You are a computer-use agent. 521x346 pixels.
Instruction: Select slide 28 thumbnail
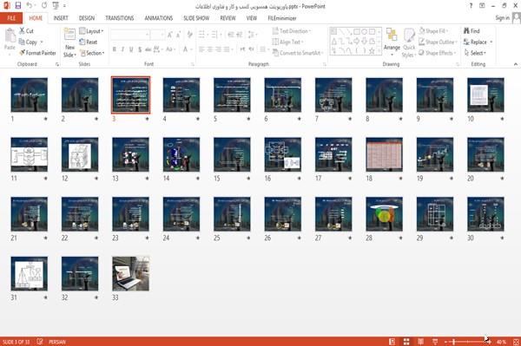[384, 214]
